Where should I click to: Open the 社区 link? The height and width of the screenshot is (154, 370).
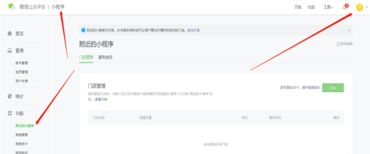tap(311, 7)
